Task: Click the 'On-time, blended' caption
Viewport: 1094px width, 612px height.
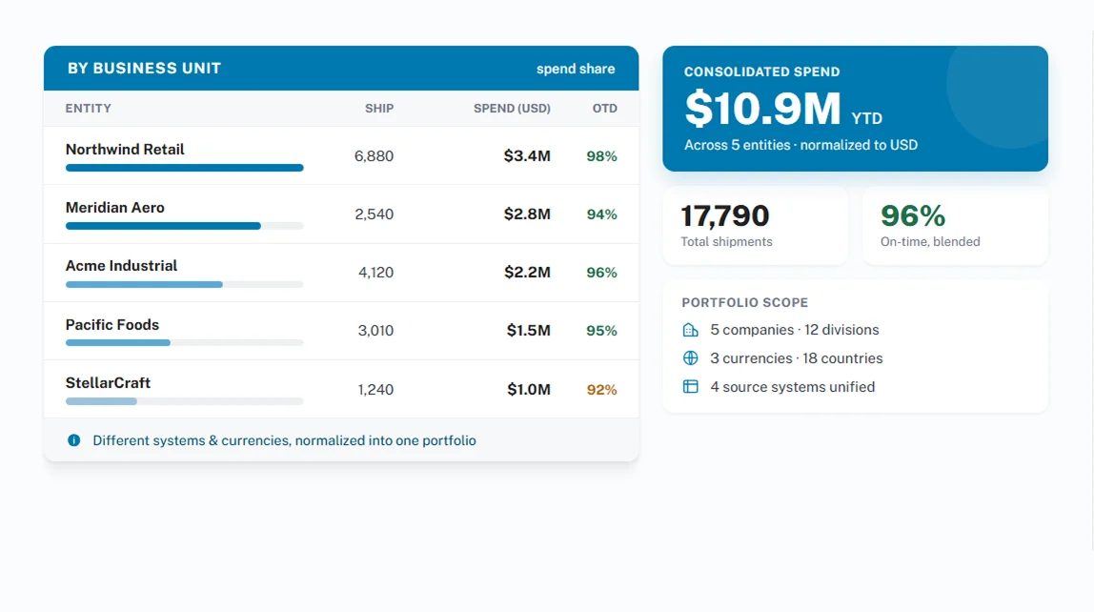Action: (930, 241)
